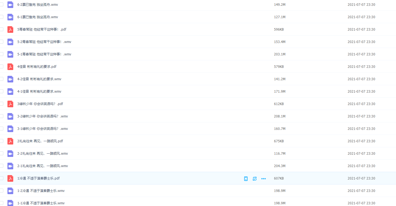The image size is (396, 206).
Task: Click PDF icon of 3绿林少年 file
Action: coord(10,104)
